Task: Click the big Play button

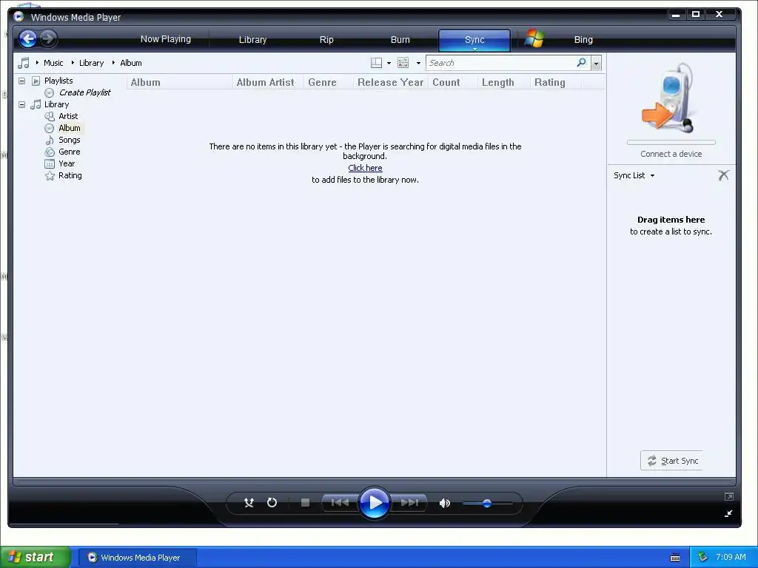Action: [374, 503]
